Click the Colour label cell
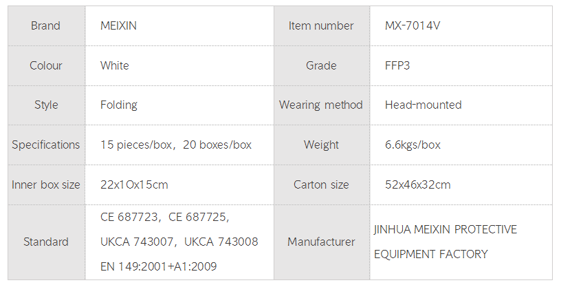The image size is (561, 285). pos(45,66)
